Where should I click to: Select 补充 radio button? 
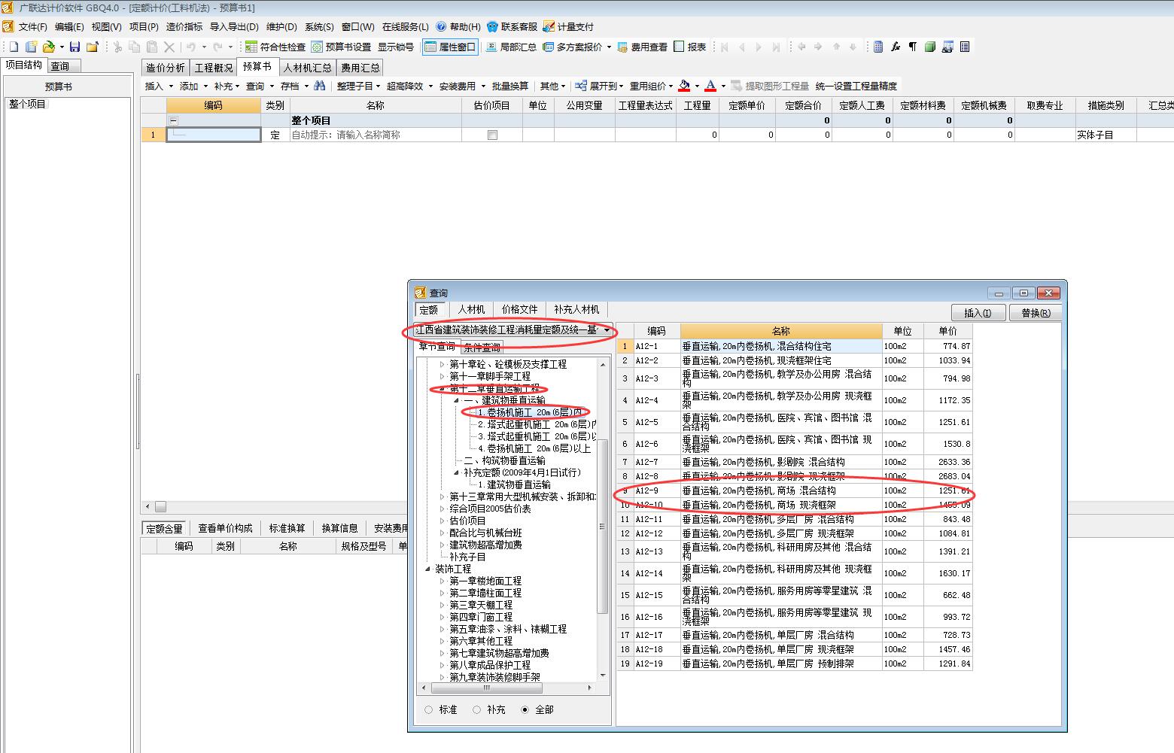476,709
